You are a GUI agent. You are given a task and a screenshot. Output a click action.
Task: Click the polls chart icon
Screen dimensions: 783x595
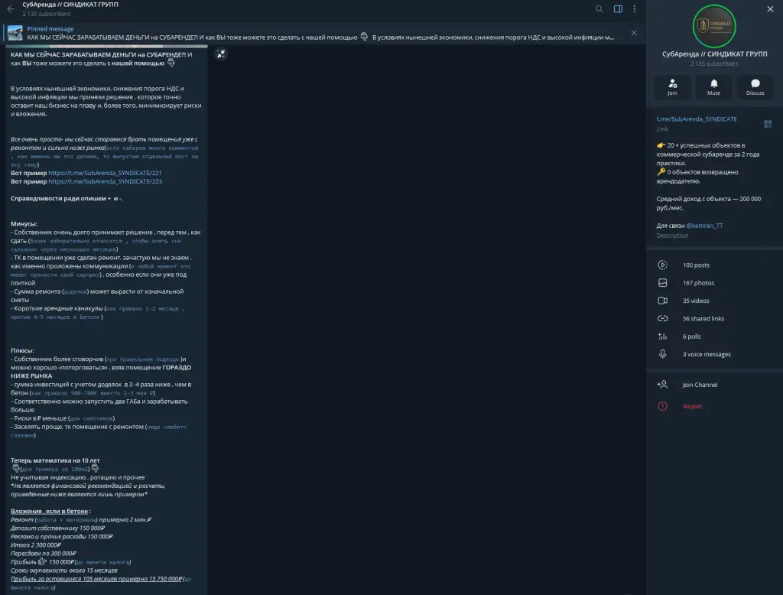[663, 337]
